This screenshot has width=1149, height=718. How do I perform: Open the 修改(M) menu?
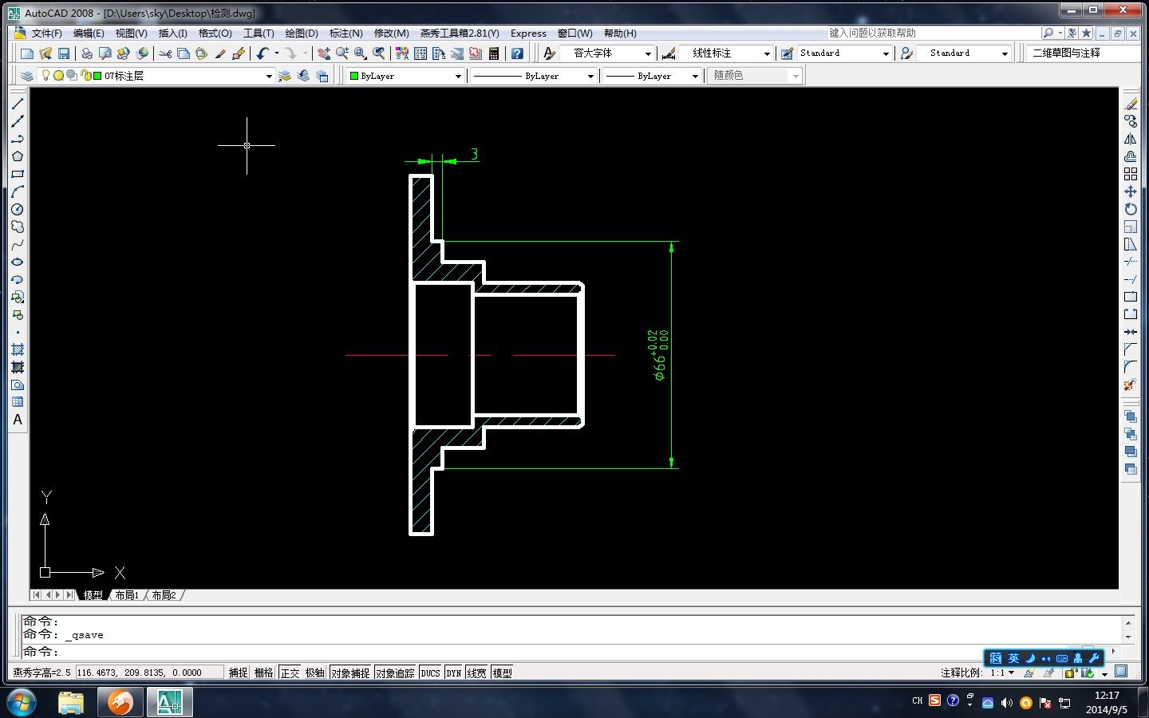tap(391, 33)
